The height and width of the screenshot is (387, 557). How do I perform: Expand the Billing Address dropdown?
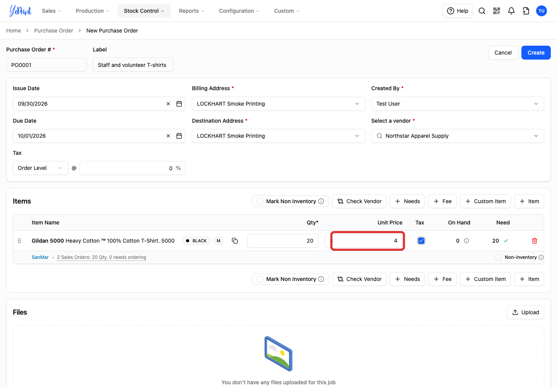278,104
